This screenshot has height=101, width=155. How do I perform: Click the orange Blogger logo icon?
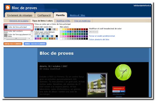pos(8,8)
